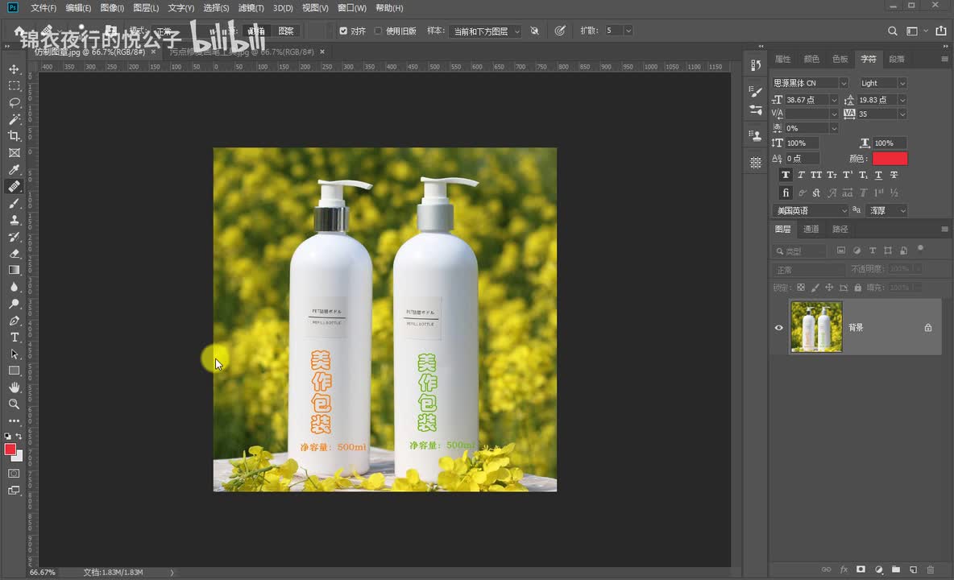This screenshot has height=580, width=954.
Task: Toggle all caps TT button
Action: pyautogui.click(x=816, y=175)
